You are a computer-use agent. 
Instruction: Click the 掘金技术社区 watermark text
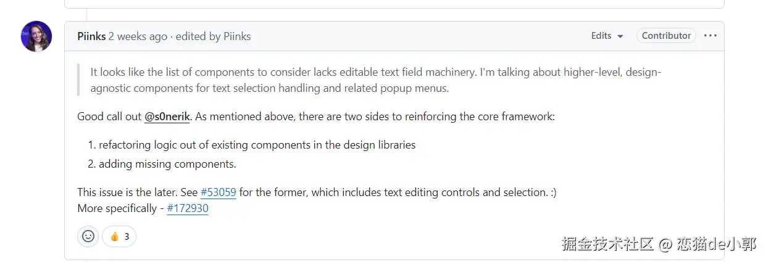[x=607, y=244]
